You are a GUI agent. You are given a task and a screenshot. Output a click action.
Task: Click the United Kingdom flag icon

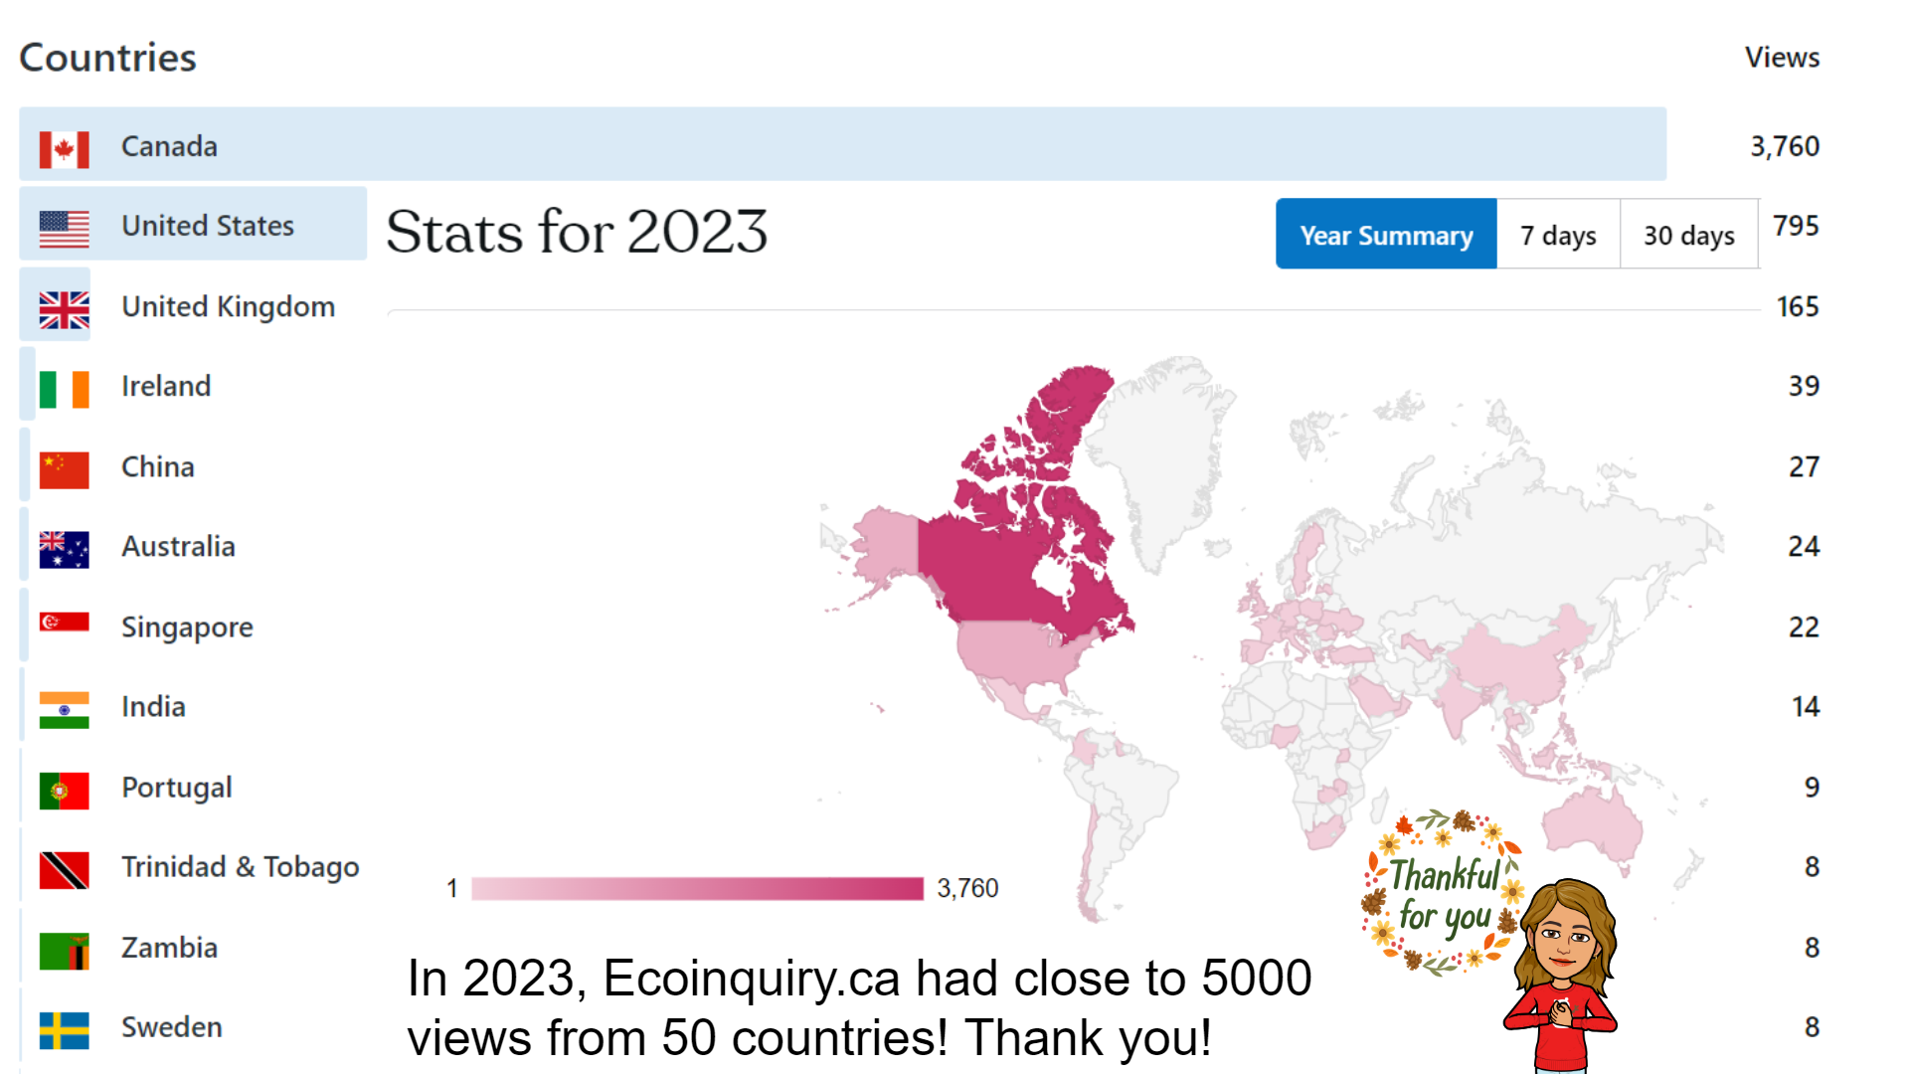click(x=64, y=309)
